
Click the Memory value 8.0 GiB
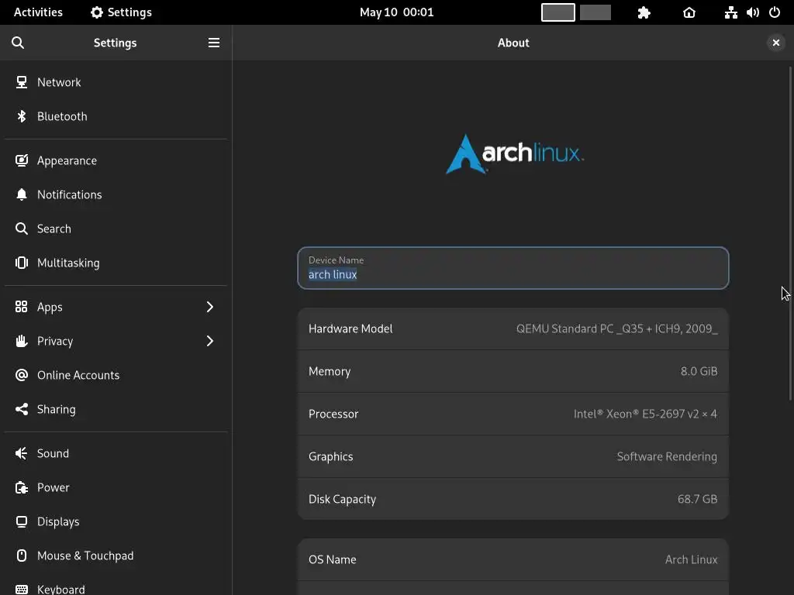[699, 371]
